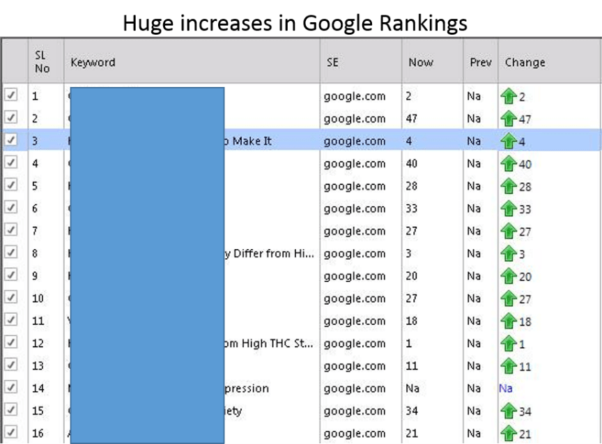Select serial number 9 cell
This screenshot has width=602, height=444.
point(35,276)
